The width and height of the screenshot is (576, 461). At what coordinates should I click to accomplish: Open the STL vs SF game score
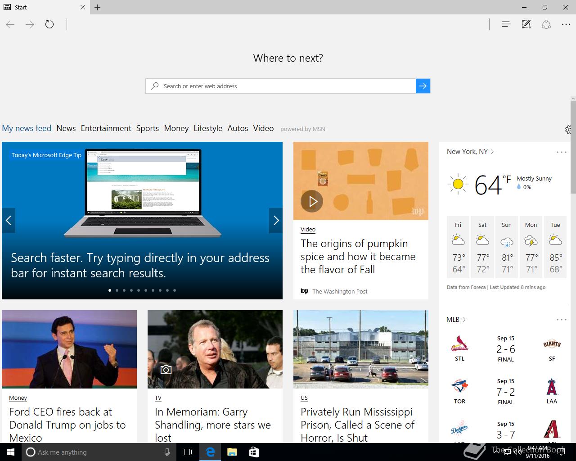[506, 349]
